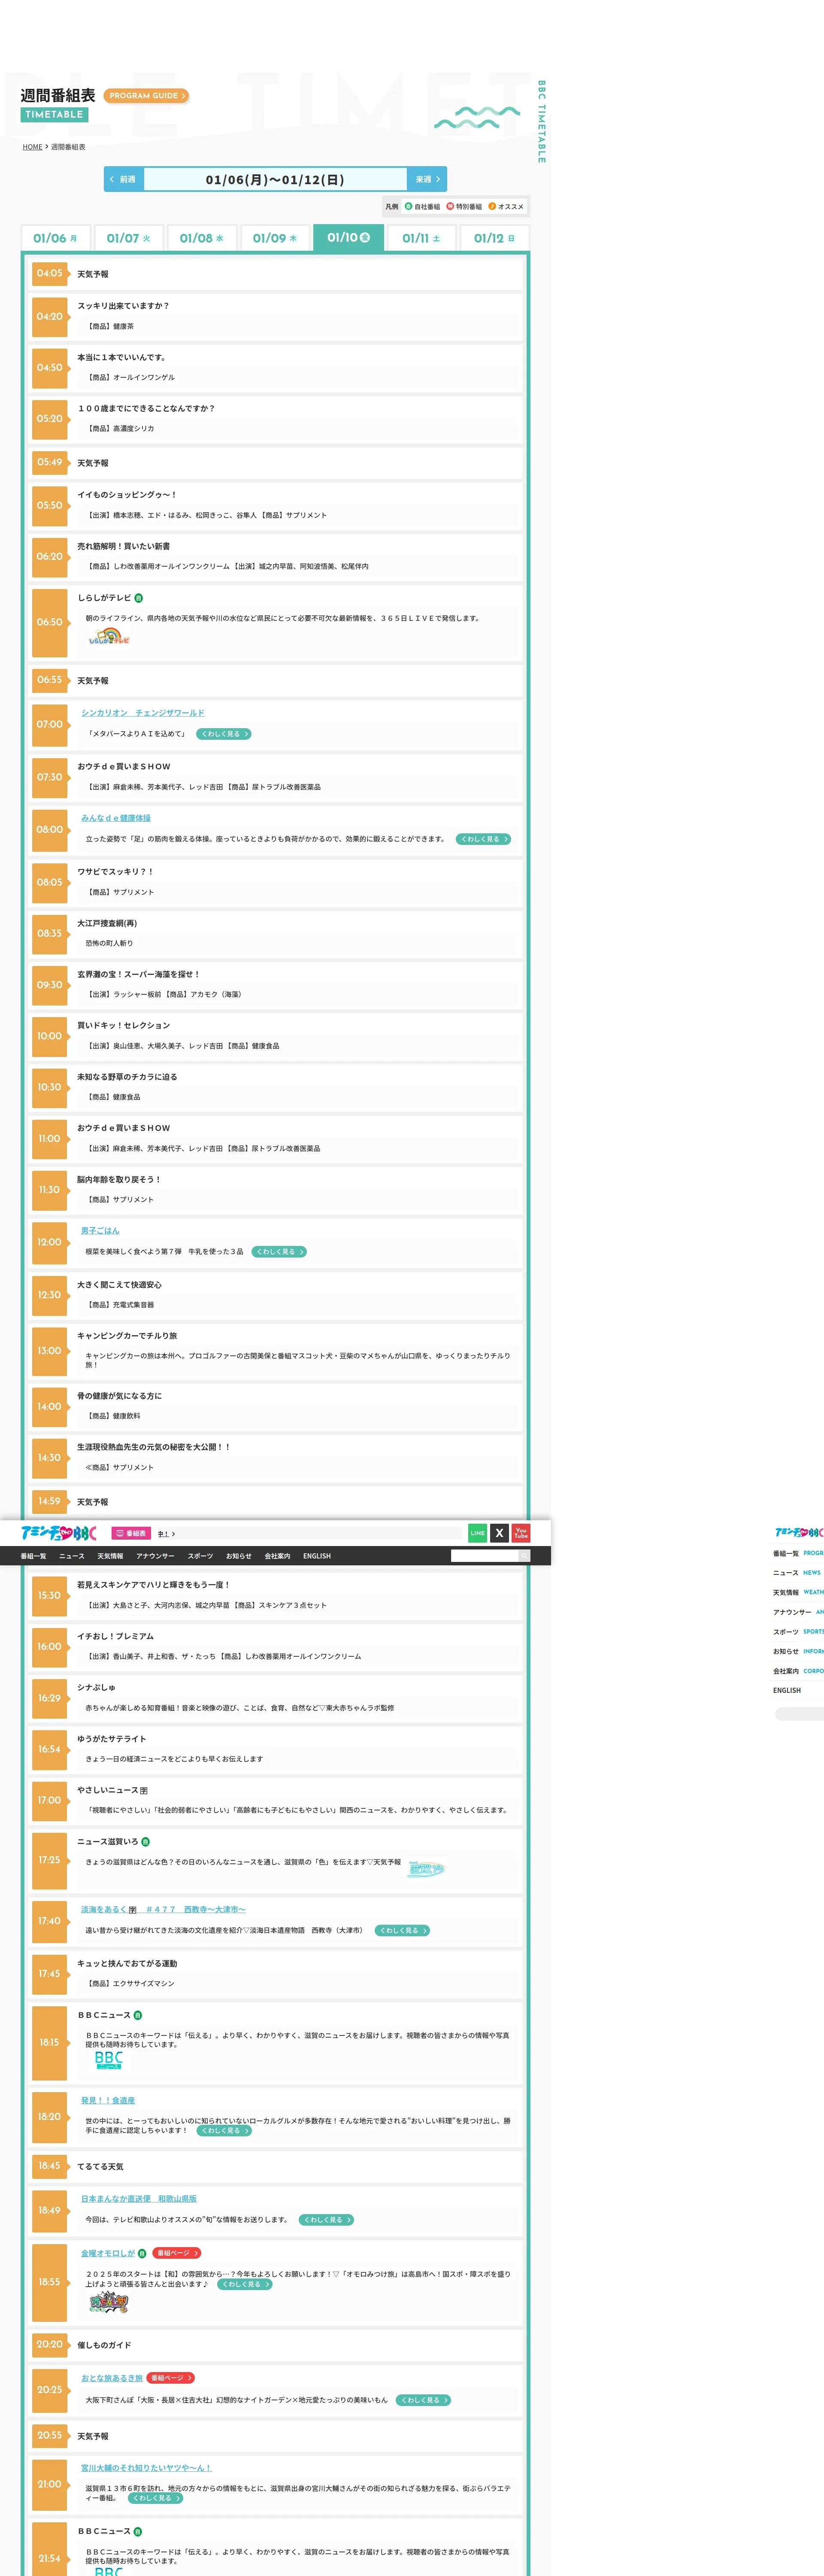Open 番組ページ button for おとな旅あるき旅
Image resolution: width=824 pixels, height=2576 pixels.
coord(171,2378)
